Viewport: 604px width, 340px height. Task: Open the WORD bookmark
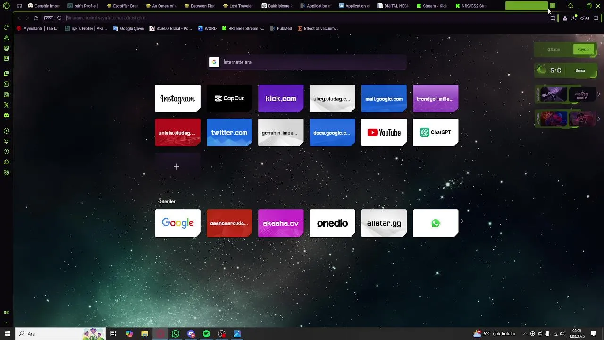coord(207,28)
